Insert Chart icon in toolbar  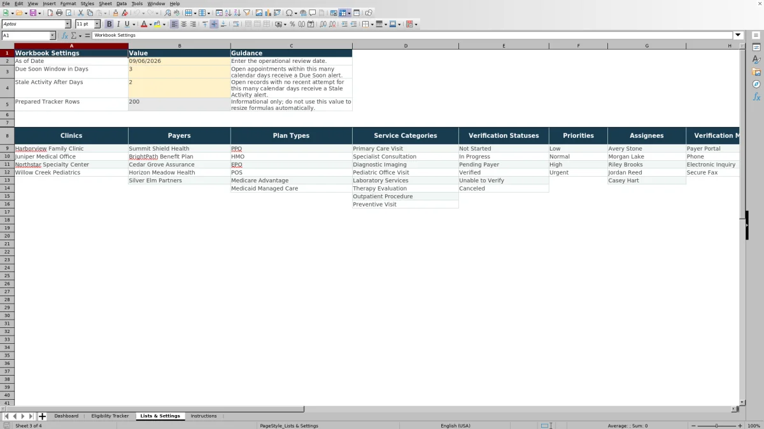coord(267,13)
